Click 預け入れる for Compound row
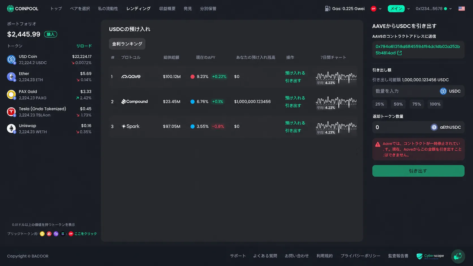The image size is (473, 266). click(x=295, y=98)
